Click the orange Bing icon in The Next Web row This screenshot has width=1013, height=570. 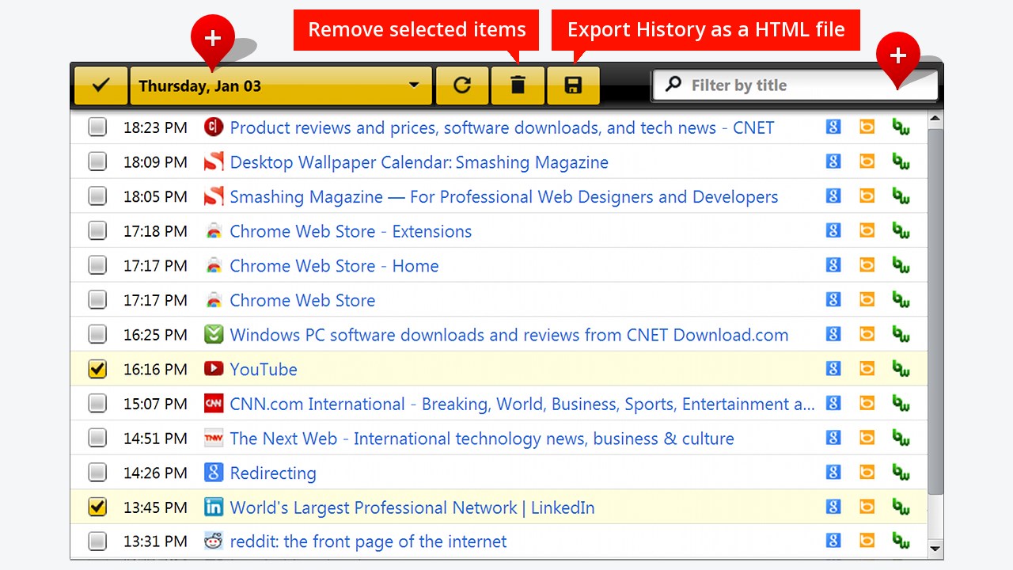pos(867,437)
